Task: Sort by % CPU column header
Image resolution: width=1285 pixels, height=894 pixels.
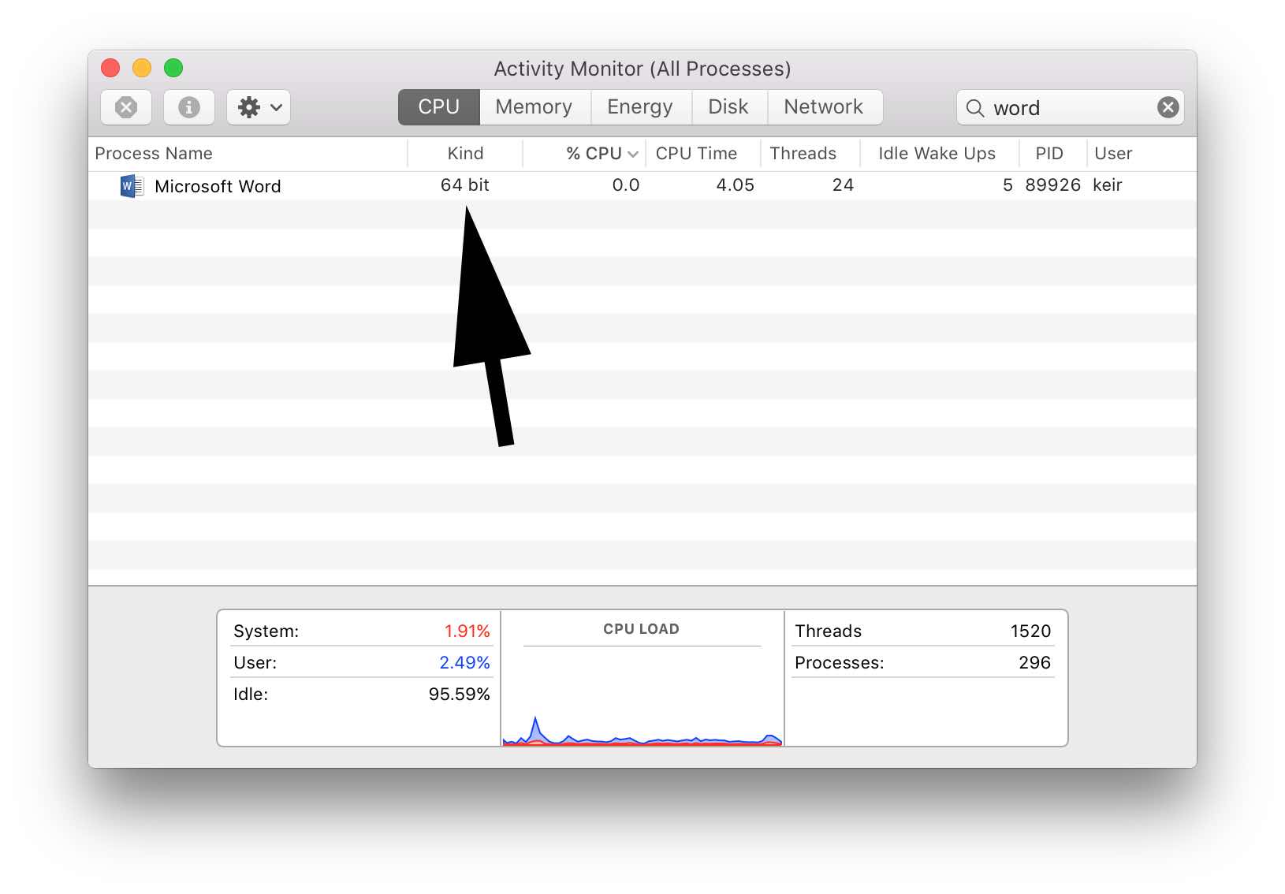Action: [x=594, y=154]
